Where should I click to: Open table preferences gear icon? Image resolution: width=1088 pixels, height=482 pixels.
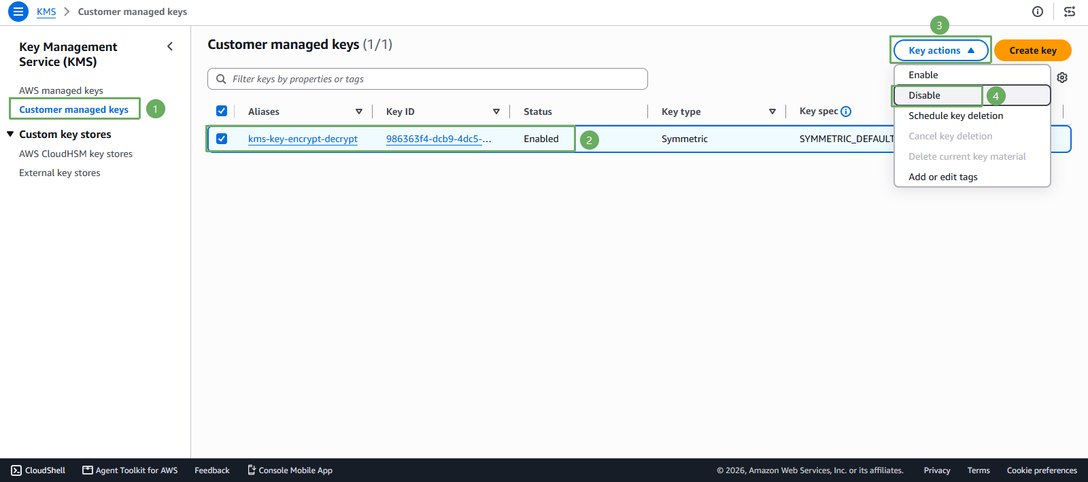coord(1062,78)
